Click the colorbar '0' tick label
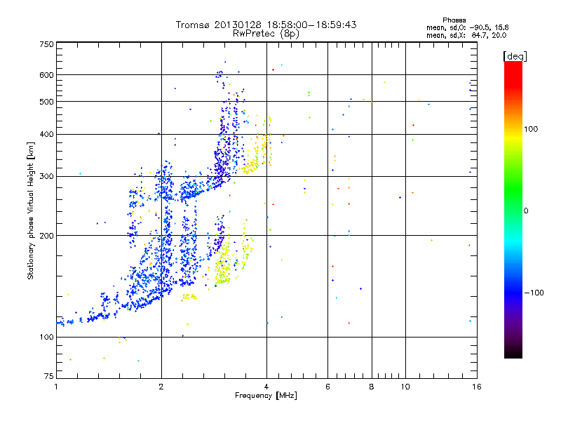Viewport: 561px width, 421px height. click(x=525, y=211)
